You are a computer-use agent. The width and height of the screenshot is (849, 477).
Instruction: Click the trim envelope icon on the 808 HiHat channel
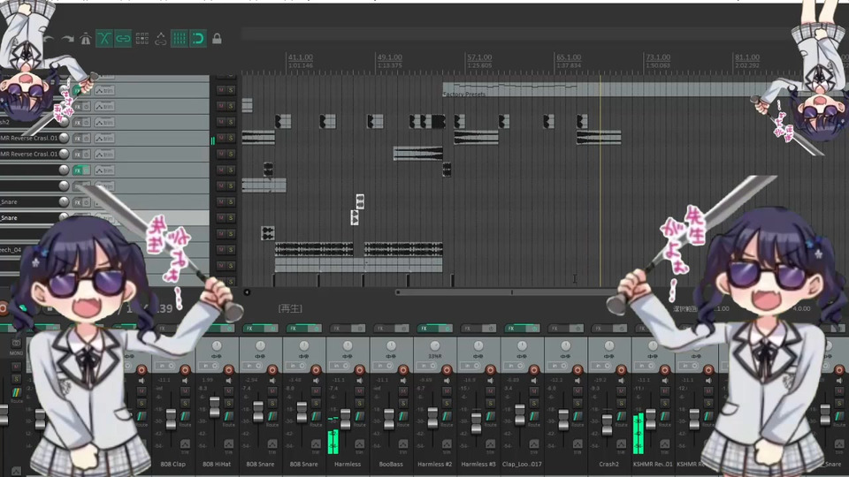pyautogui.click(x=228, y=445)
